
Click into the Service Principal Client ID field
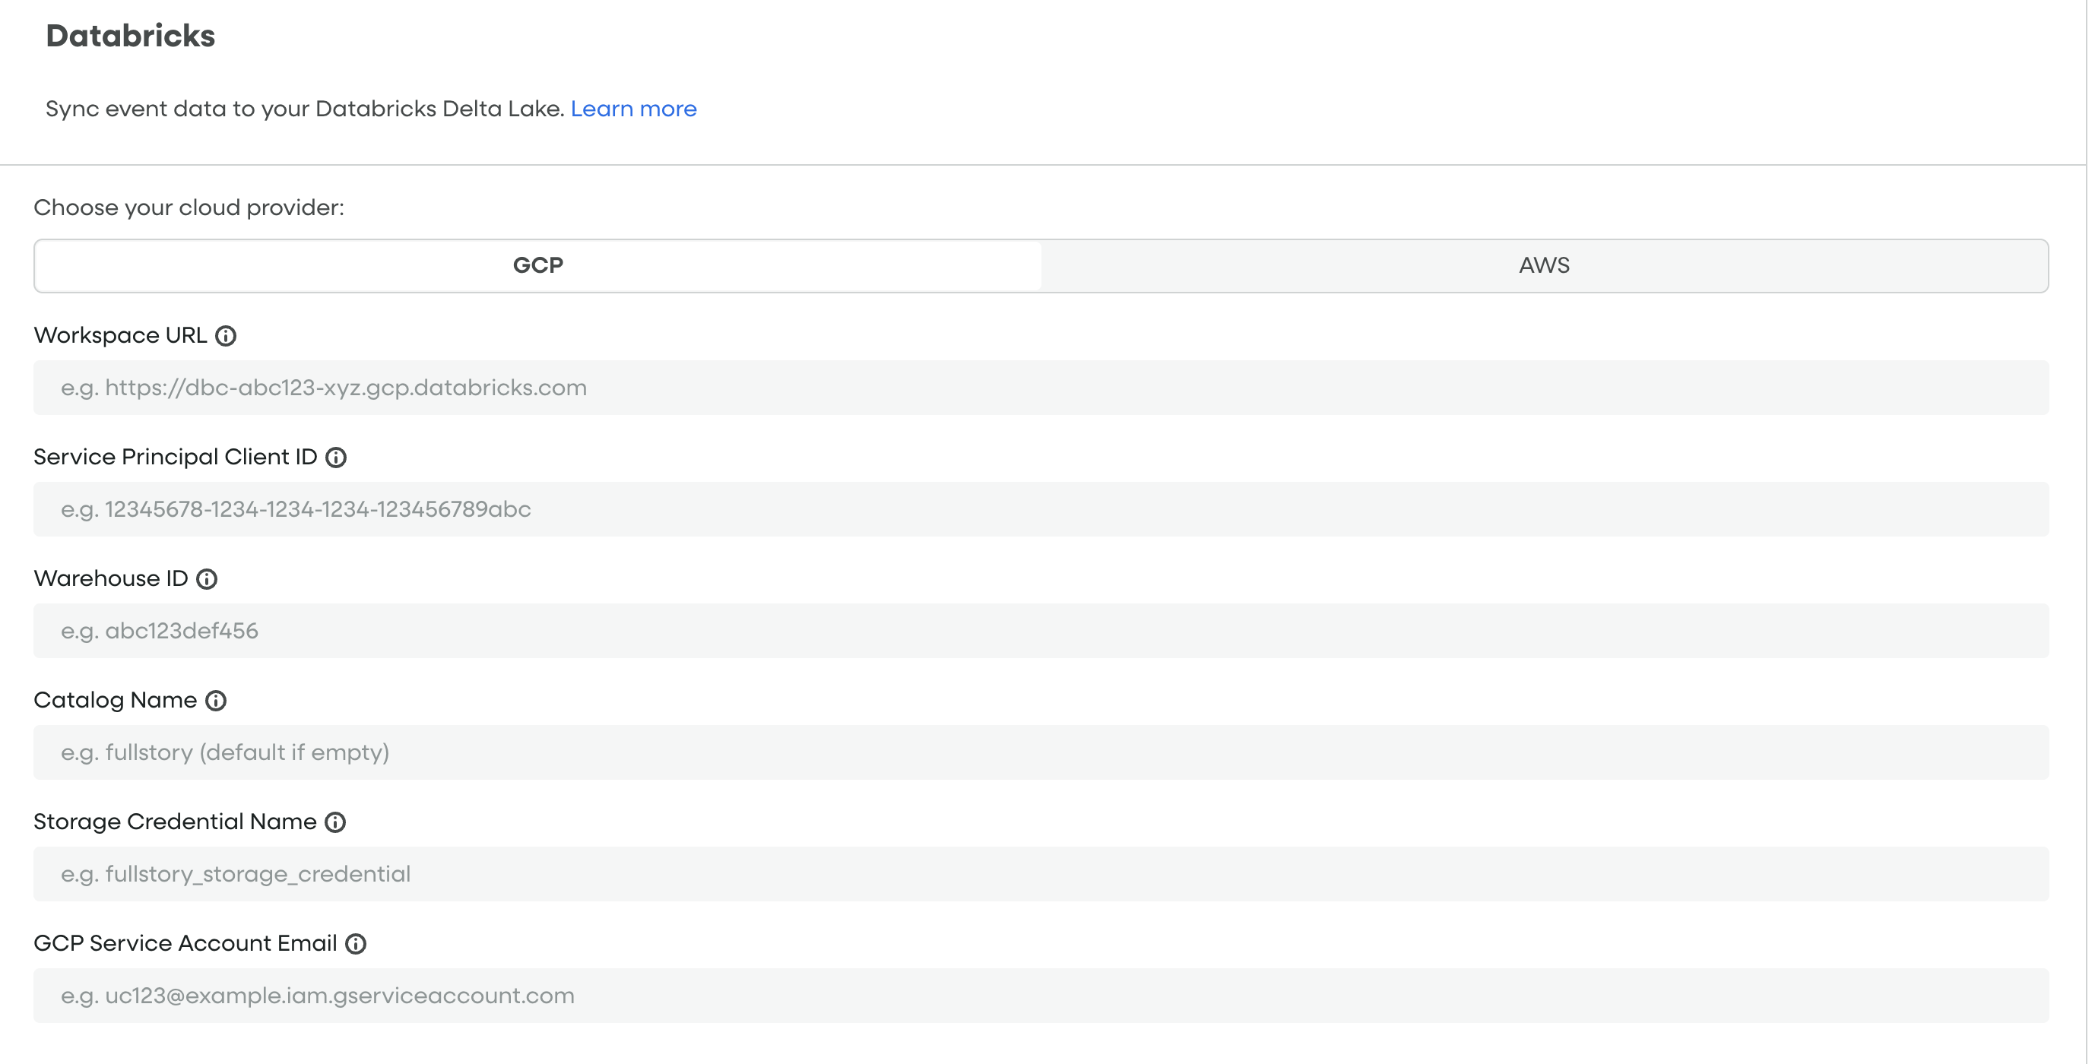tap(1041, 509)
